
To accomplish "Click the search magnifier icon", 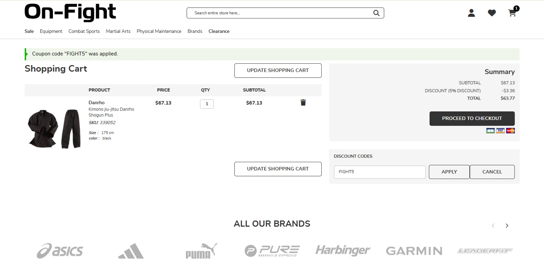I will point(376,13).
